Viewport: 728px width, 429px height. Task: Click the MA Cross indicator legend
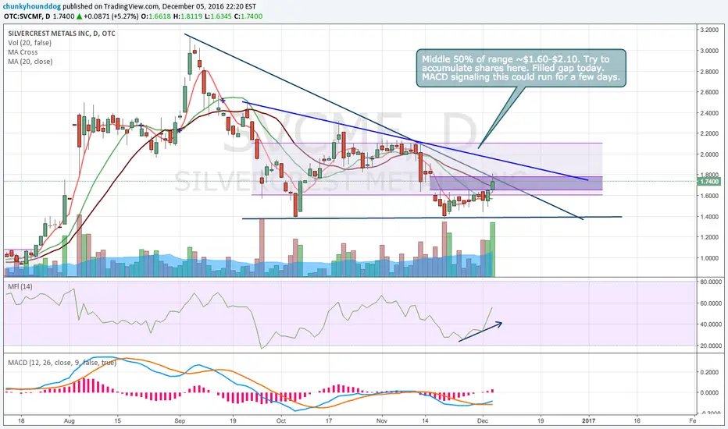tap(23, 52)
